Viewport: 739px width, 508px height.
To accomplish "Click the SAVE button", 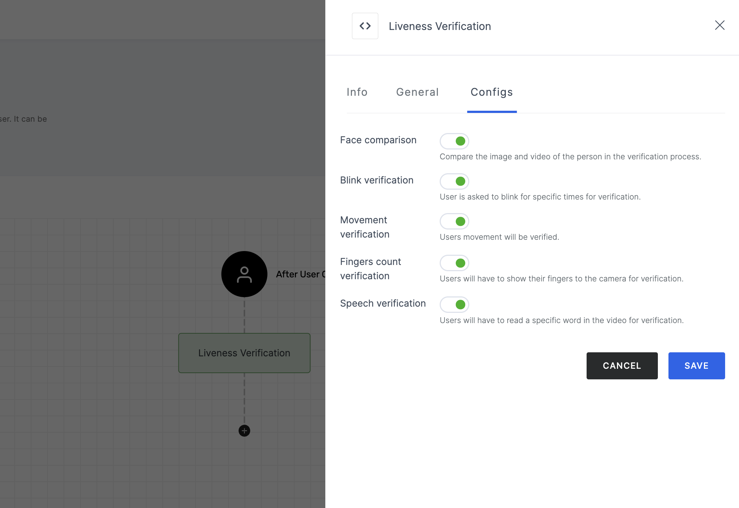I will (x=696, y=365).
